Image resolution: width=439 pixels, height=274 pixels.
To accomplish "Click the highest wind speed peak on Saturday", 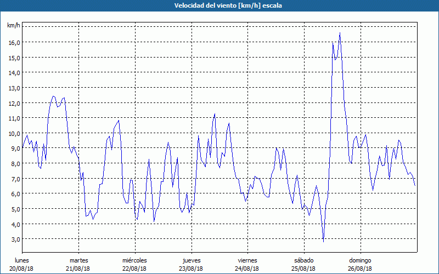I will point(340,33).
